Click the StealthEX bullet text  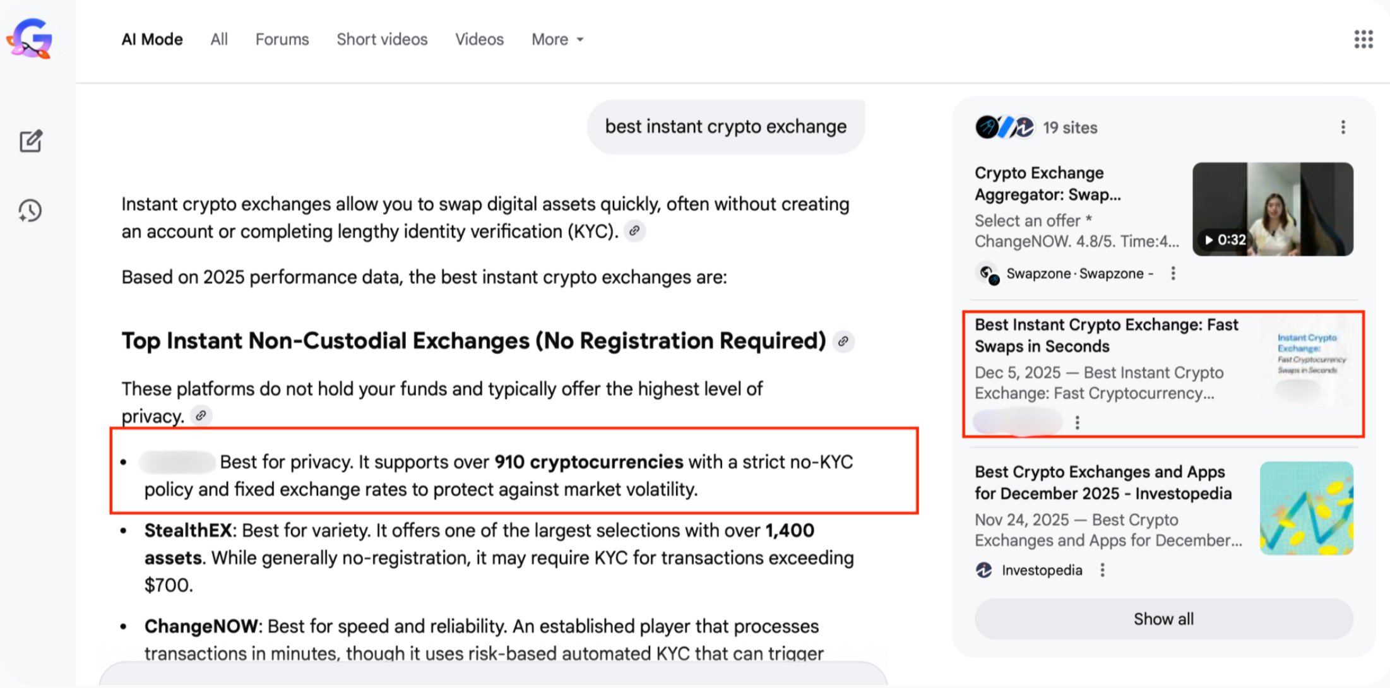point(499,558)
